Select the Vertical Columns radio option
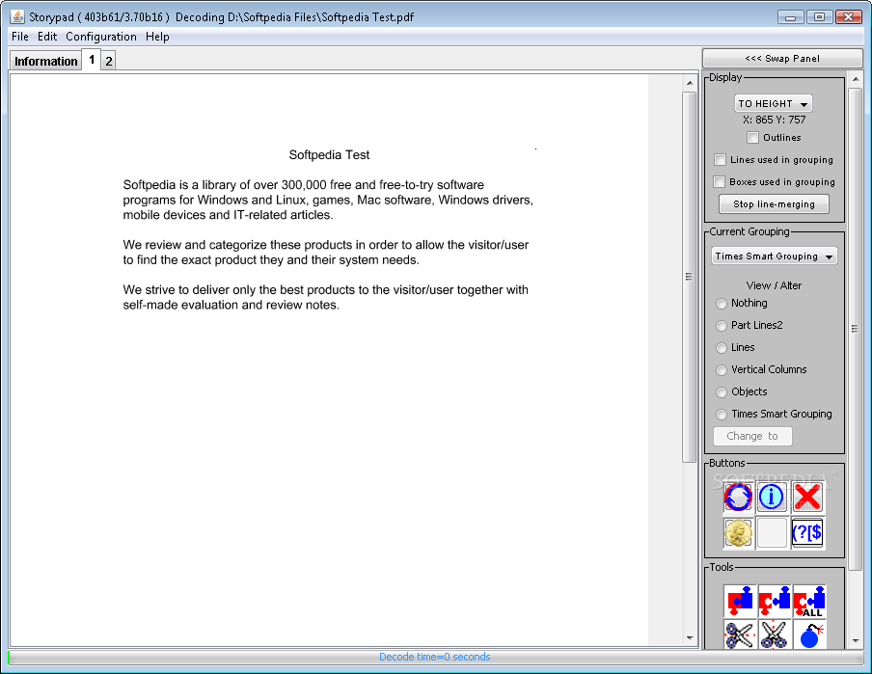This screenshot has width=872, height=674. pos(722,370)
